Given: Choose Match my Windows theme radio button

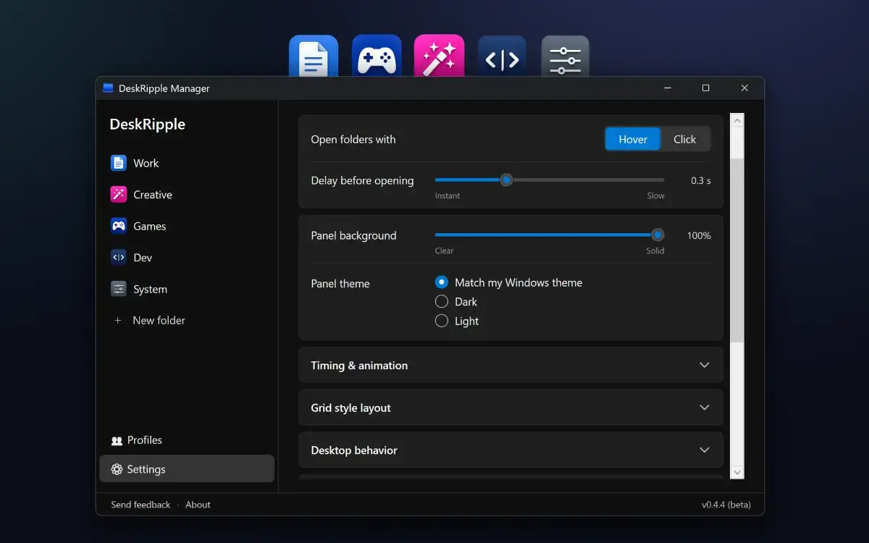Looking at the screenshot, I should click(442, 282).
